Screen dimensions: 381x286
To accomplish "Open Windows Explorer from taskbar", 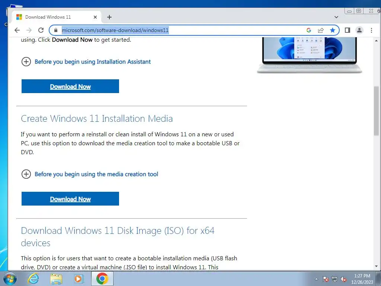I will coord(56,279).
